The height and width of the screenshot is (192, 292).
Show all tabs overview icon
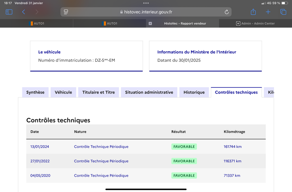[283, 12]
